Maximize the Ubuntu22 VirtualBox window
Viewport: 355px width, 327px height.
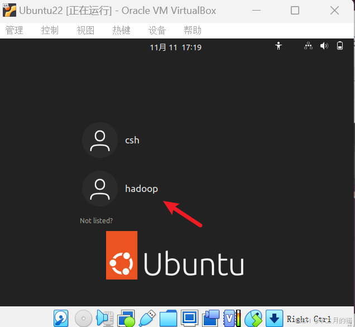coord(295,11)
